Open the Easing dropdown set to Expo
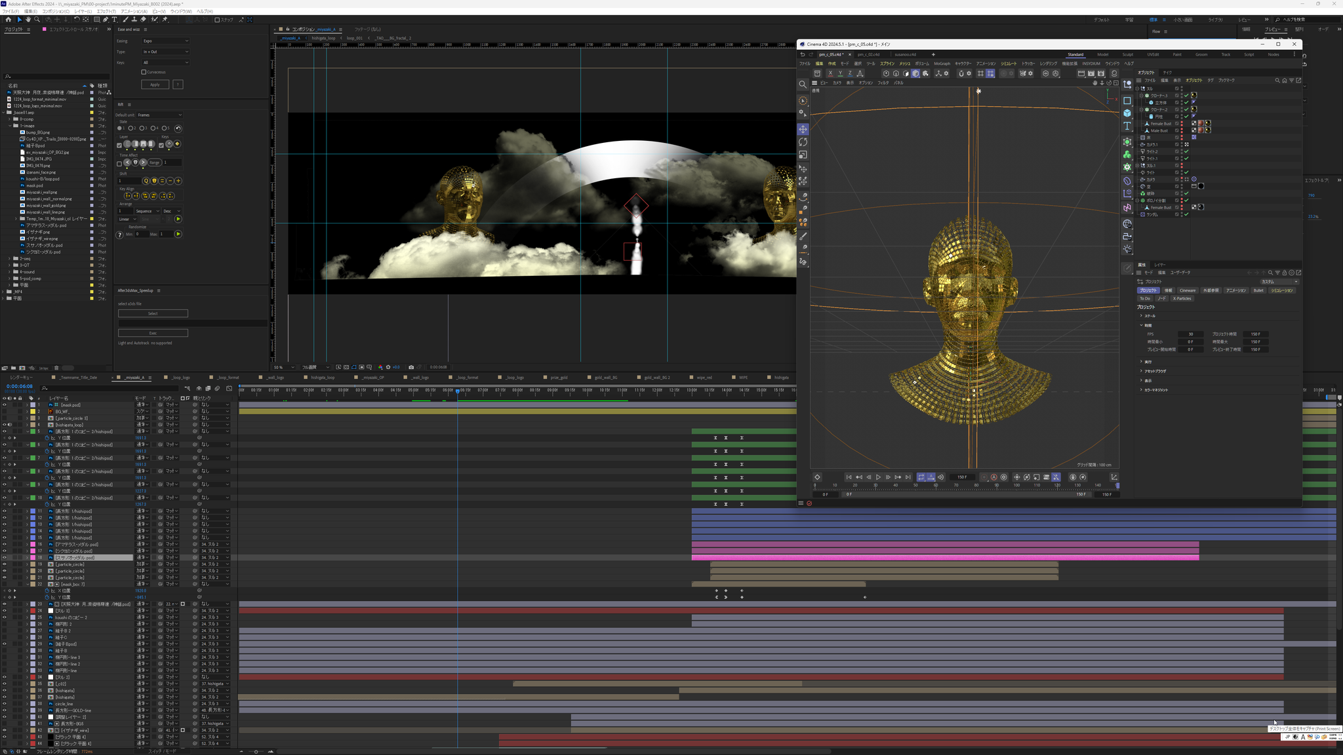 coord(165,41)
